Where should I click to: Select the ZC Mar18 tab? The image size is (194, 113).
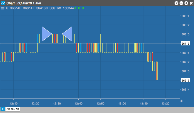pyautogui.click(x=13, y=109)
